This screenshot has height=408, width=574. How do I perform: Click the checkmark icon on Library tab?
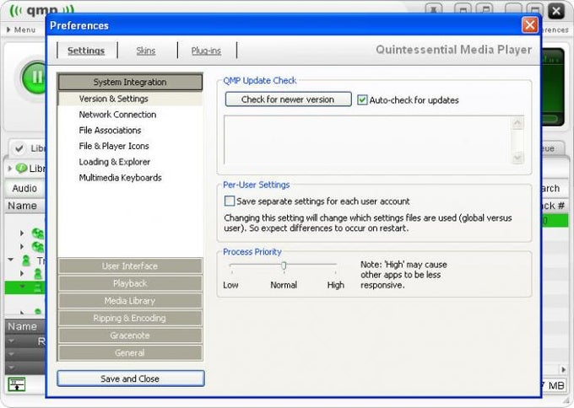[19, 148]
